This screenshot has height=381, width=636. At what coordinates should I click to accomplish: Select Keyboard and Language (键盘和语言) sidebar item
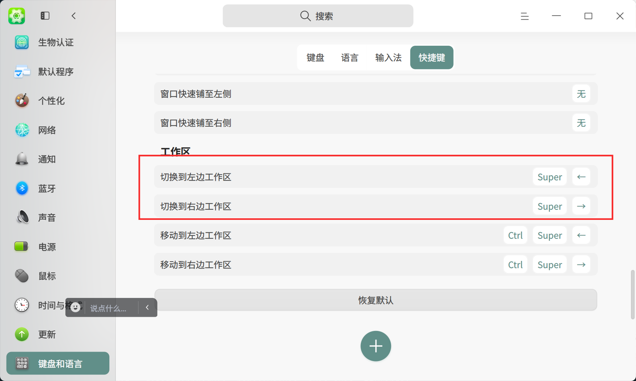tap(58, 363)
